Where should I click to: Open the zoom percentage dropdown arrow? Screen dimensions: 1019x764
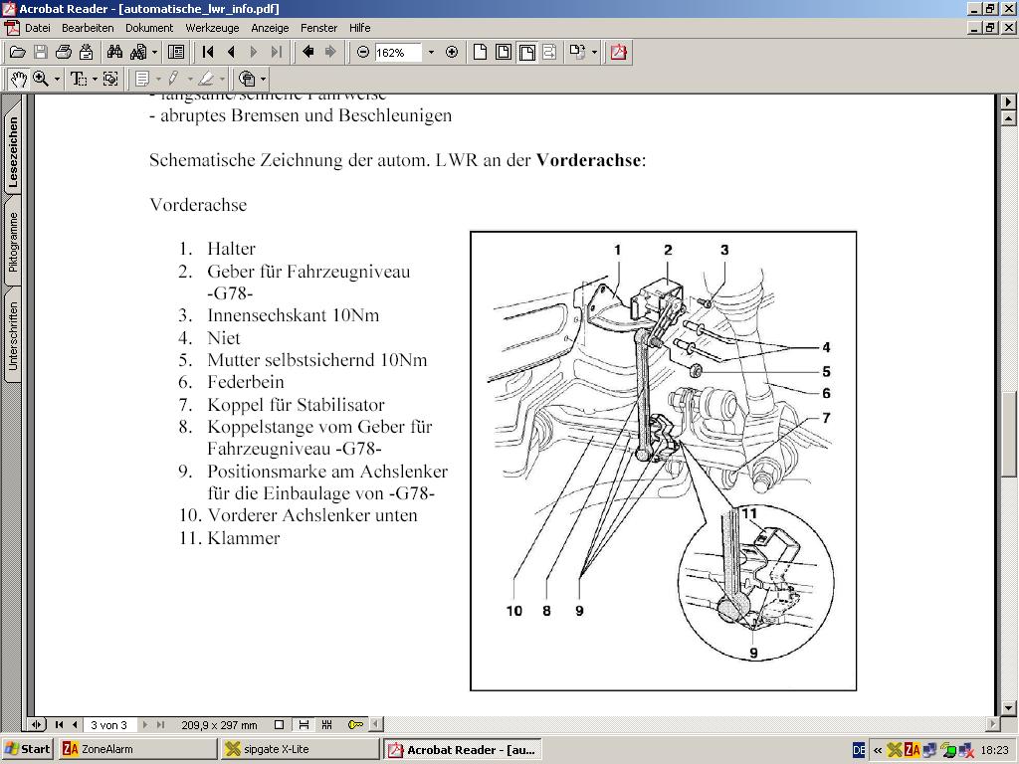pos(431,52)
